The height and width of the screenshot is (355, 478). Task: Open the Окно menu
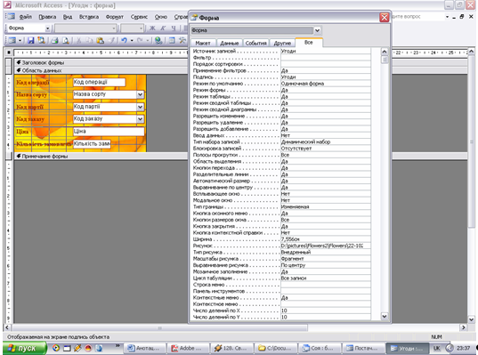click(x=161, y=17)
